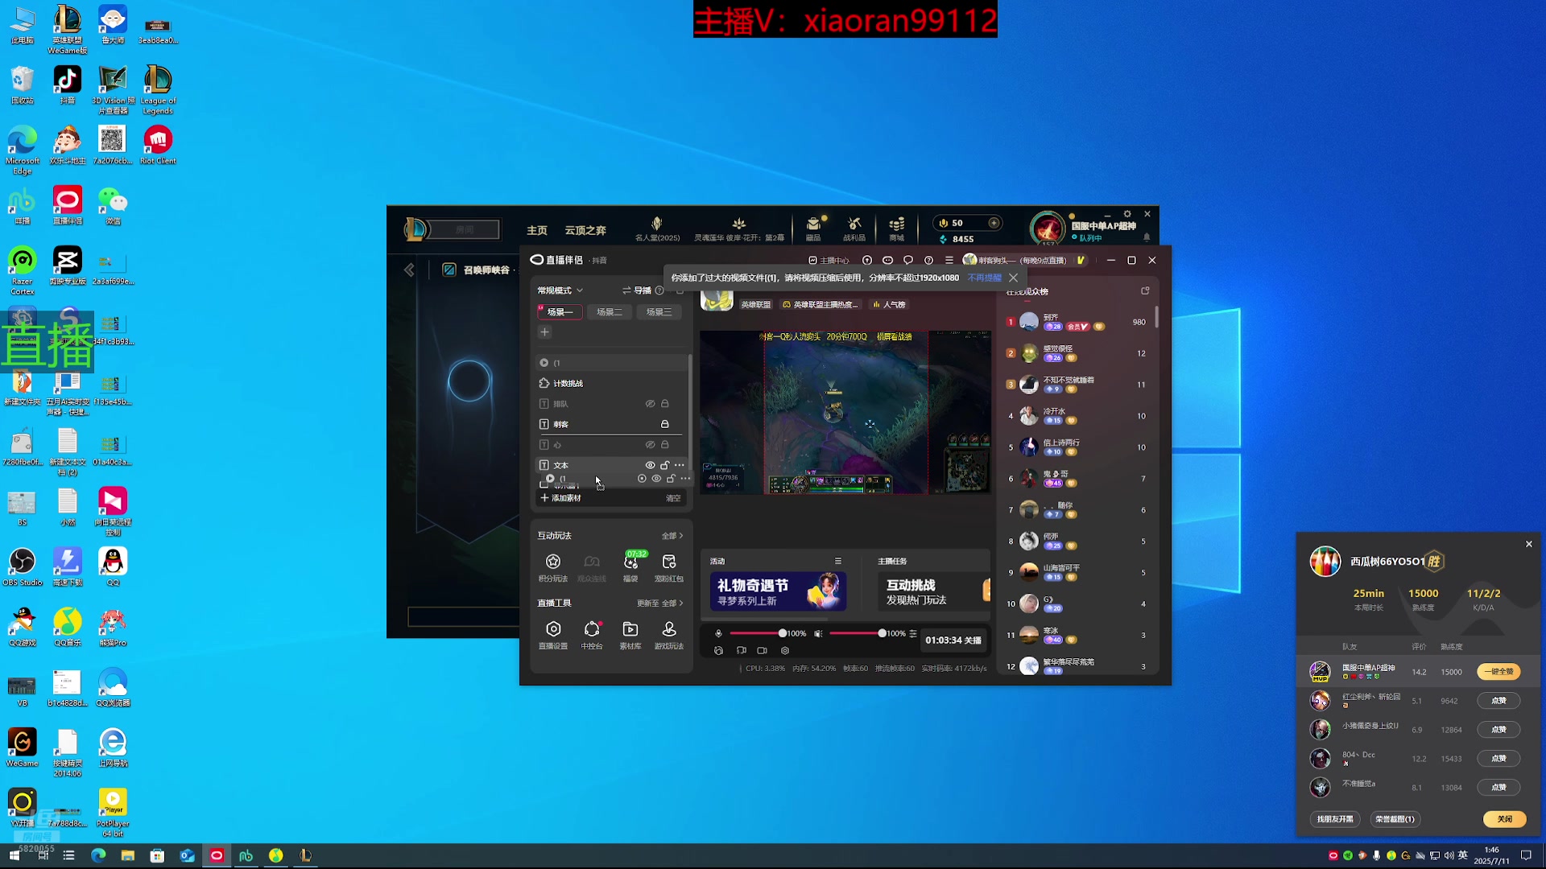Mute the desktop speaker audio icon

(x=818, y=634)
